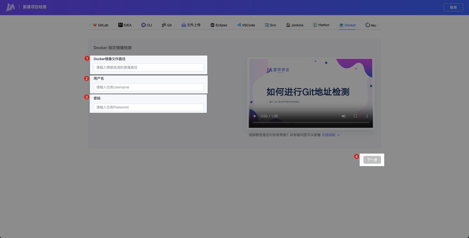Screen dimensions: 469x238
Task: Mute the tutorial video volume
Action: [343, 116]
